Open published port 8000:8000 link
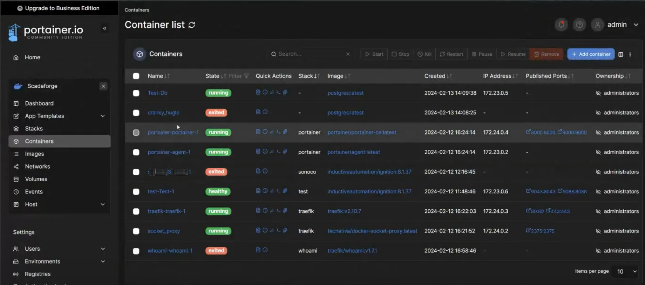Screen dimensions: 645x285 pos(541,132)
